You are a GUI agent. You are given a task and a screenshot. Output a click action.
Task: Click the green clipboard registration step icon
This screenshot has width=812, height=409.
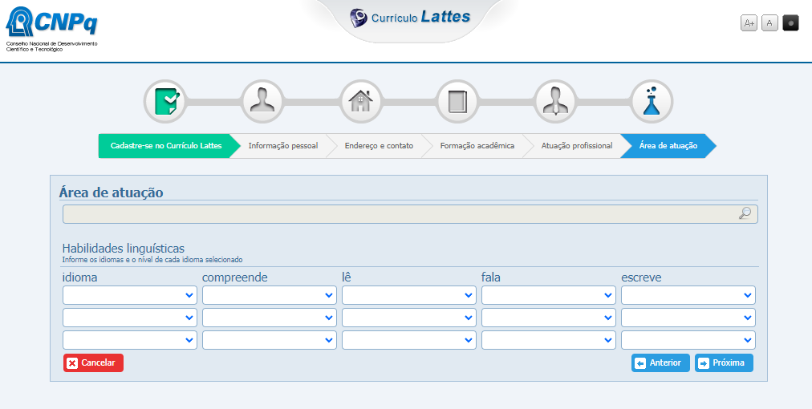[164, 102]
